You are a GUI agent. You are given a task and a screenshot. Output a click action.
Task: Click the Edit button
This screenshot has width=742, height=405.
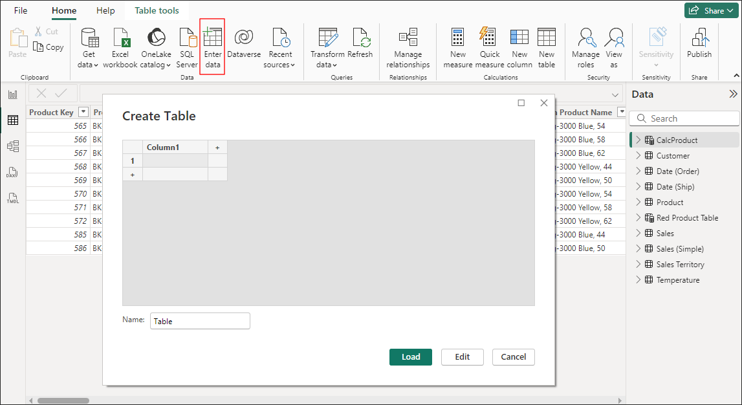(x=463, y=356)
